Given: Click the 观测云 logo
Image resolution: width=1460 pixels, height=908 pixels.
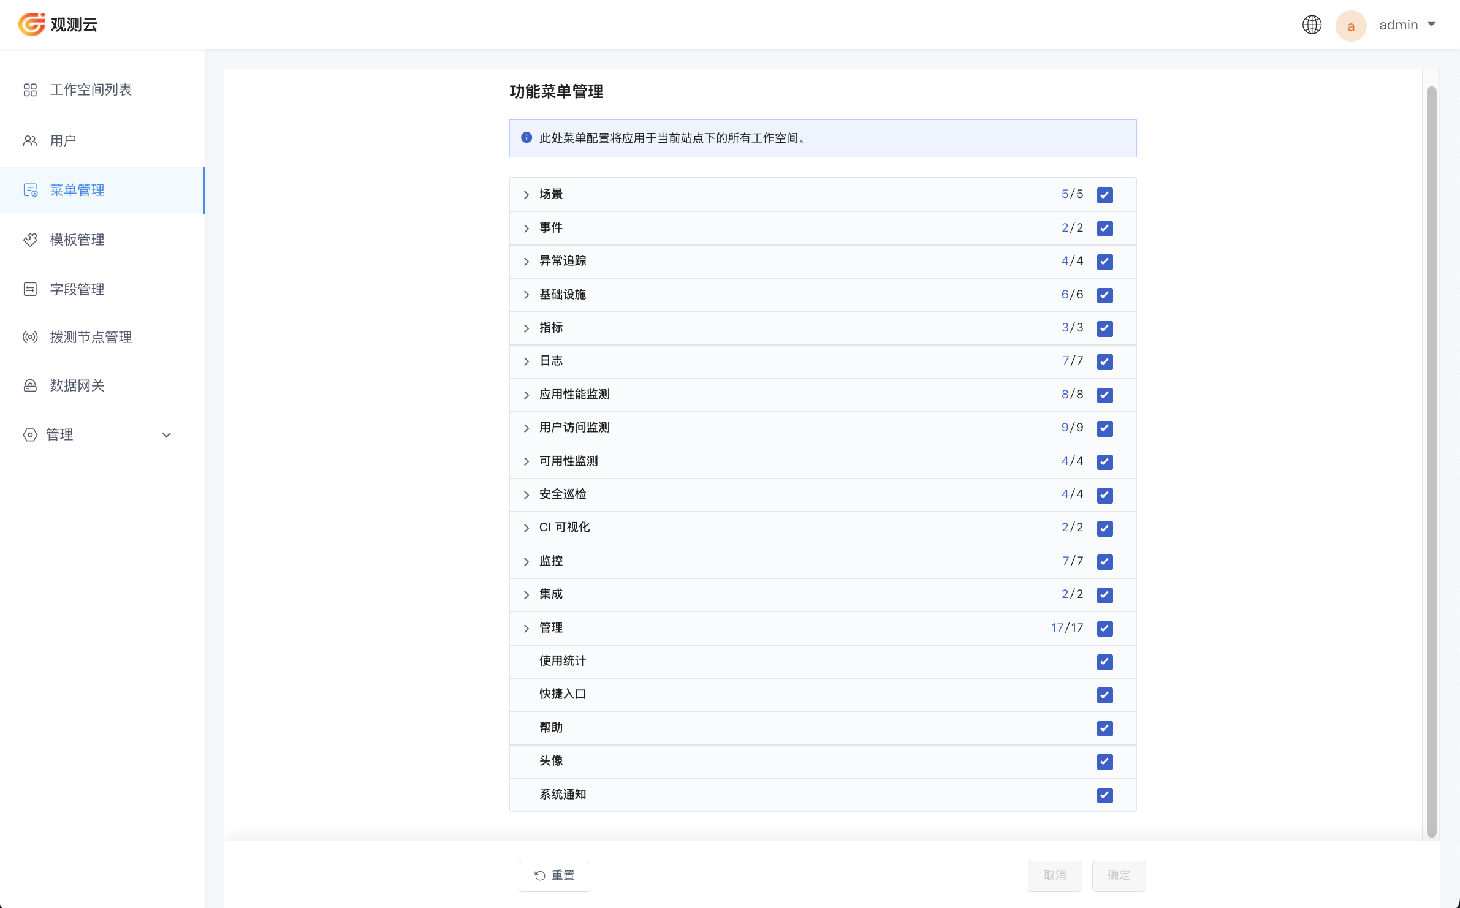Looking at the screenshot, I should coord(58,25).
